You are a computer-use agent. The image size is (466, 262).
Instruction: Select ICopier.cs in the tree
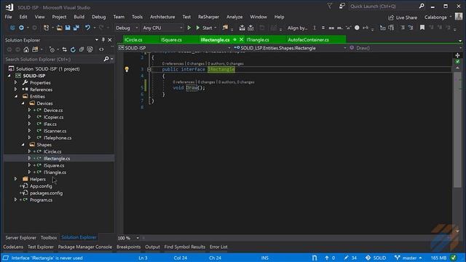(53, 117)
